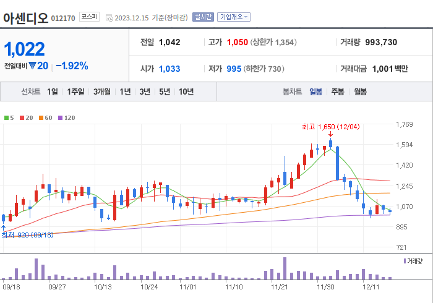
Task: Open the 기업개요 dropdown
Action: point(234,17)
